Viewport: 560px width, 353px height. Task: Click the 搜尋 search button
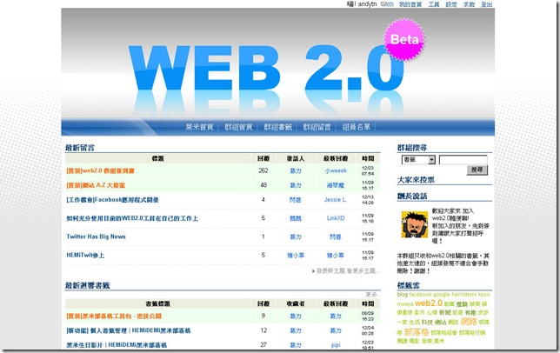pyautogui.click(x=477, y=170)
